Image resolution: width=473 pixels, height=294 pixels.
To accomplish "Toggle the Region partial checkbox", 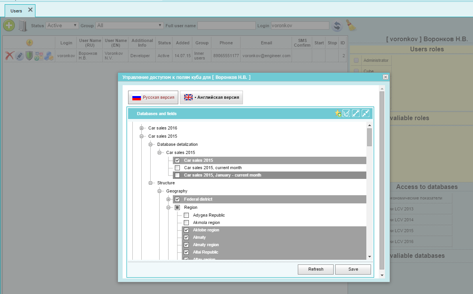I will click(x=177, y=207).
